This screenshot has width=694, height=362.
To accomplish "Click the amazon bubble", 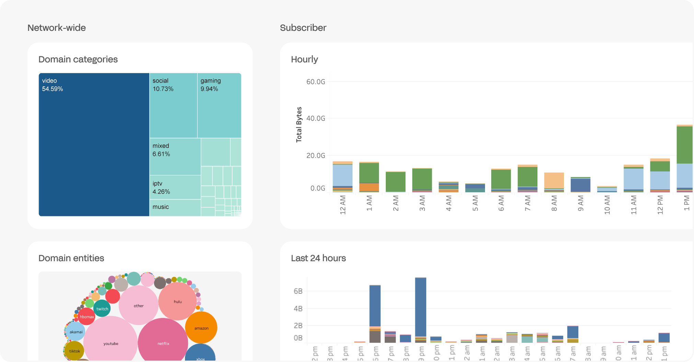I will 201,328.
